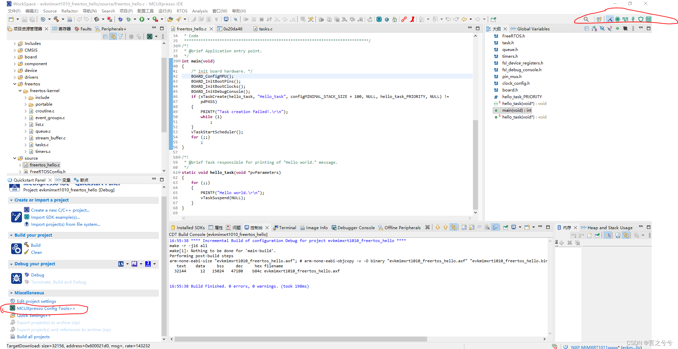
Task: Click 'MCUXpresso Config Tools>>' link
Action: click(x=46, y=308)
